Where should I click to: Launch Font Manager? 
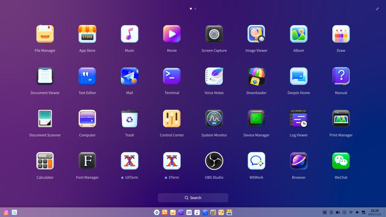coord(87,161)
